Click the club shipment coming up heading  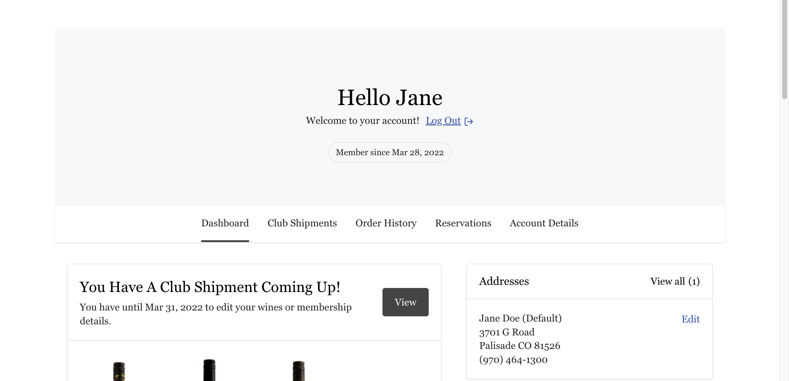click(x=210, y=287)
